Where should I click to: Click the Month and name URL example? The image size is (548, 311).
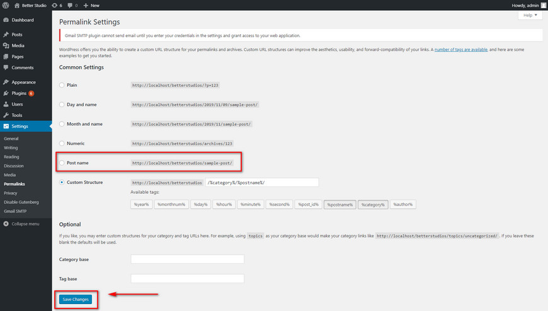click(191, 124)
